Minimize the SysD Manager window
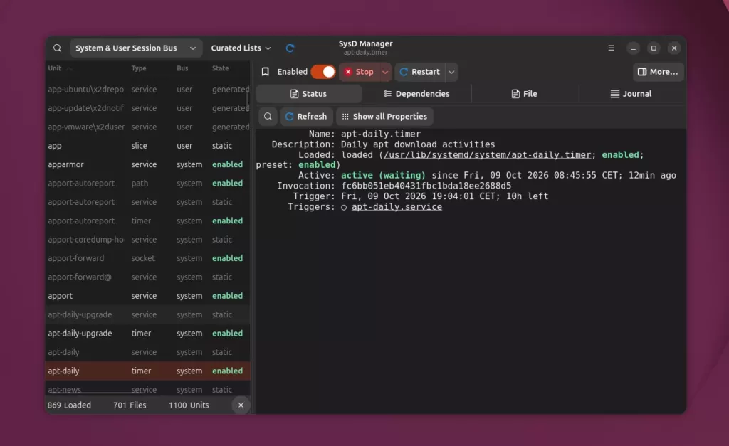Screen dimensions: 729x446 [x=633, y=48]
